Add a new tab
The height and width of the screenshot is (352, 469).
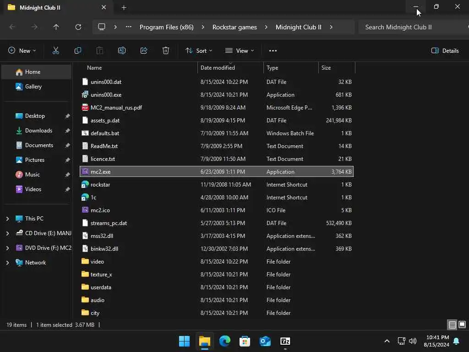coord(124,8)
